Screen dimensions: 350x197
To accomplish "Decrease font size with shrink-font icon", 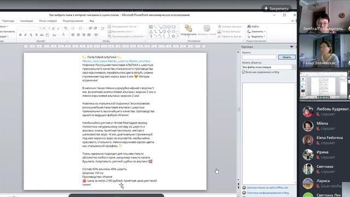I will [x=59, y=28].
